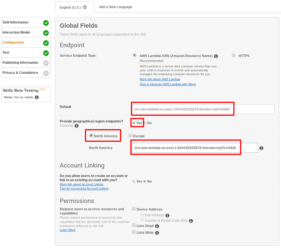Screen dimensions: 281x248
Task: Check the Europe region checkbox
Action: (x=130, y=135)
